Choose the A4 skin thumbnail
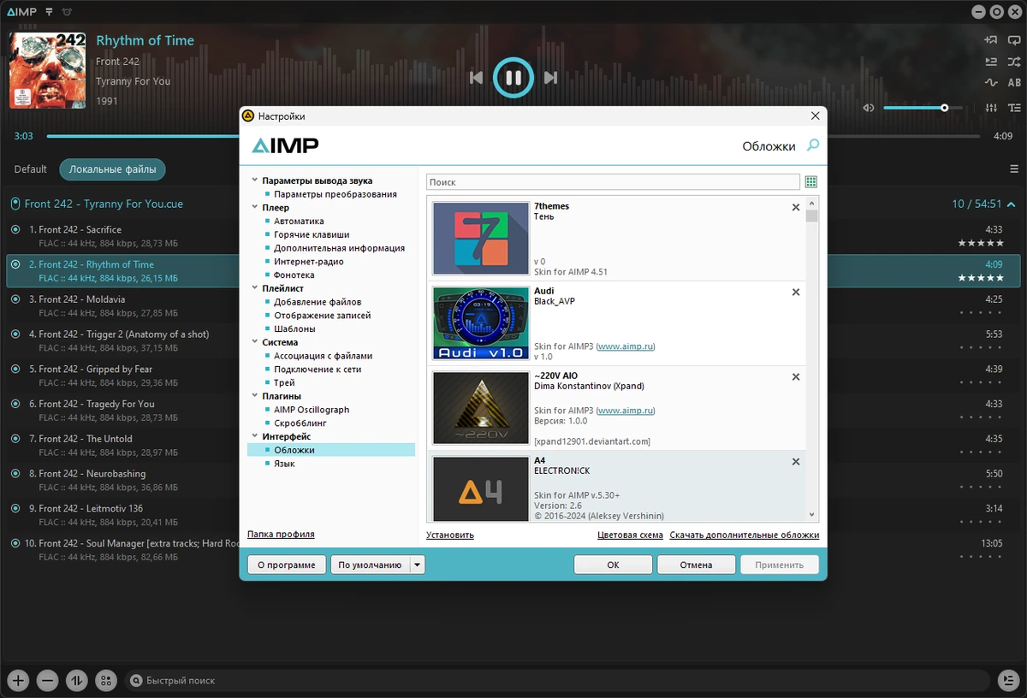The image size is (1027, 698). click(x=480, y=488)
